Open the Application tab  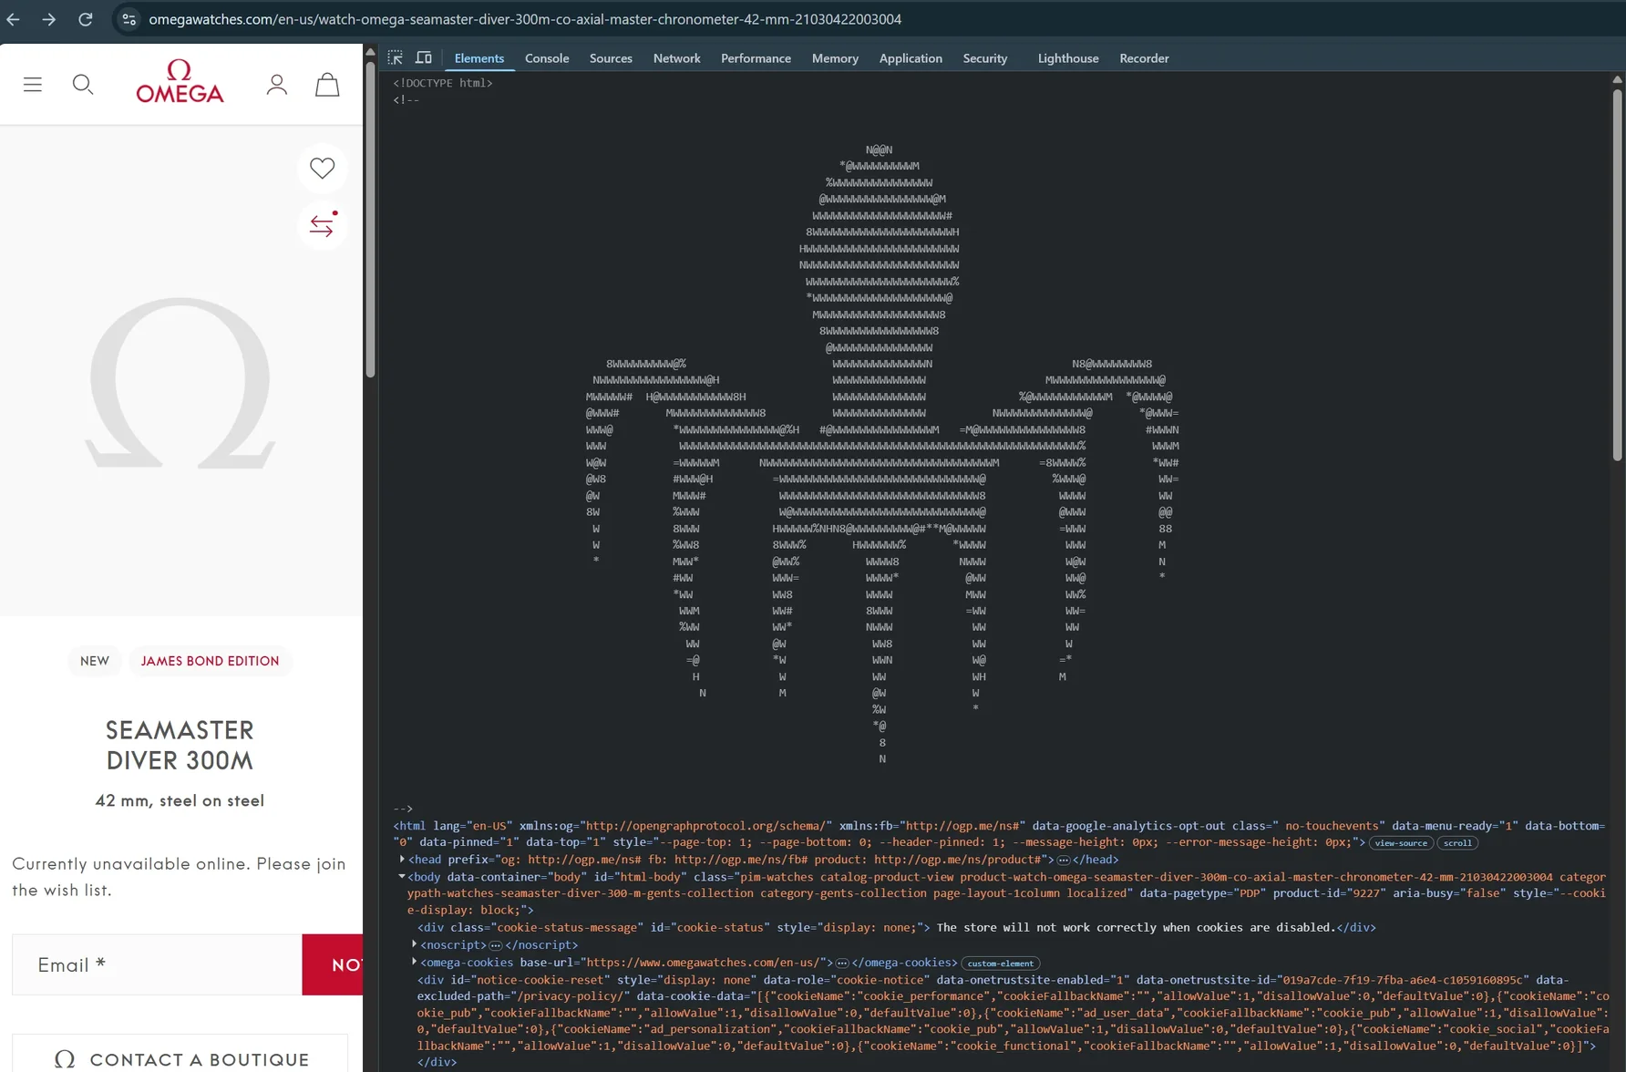(911, 58)
